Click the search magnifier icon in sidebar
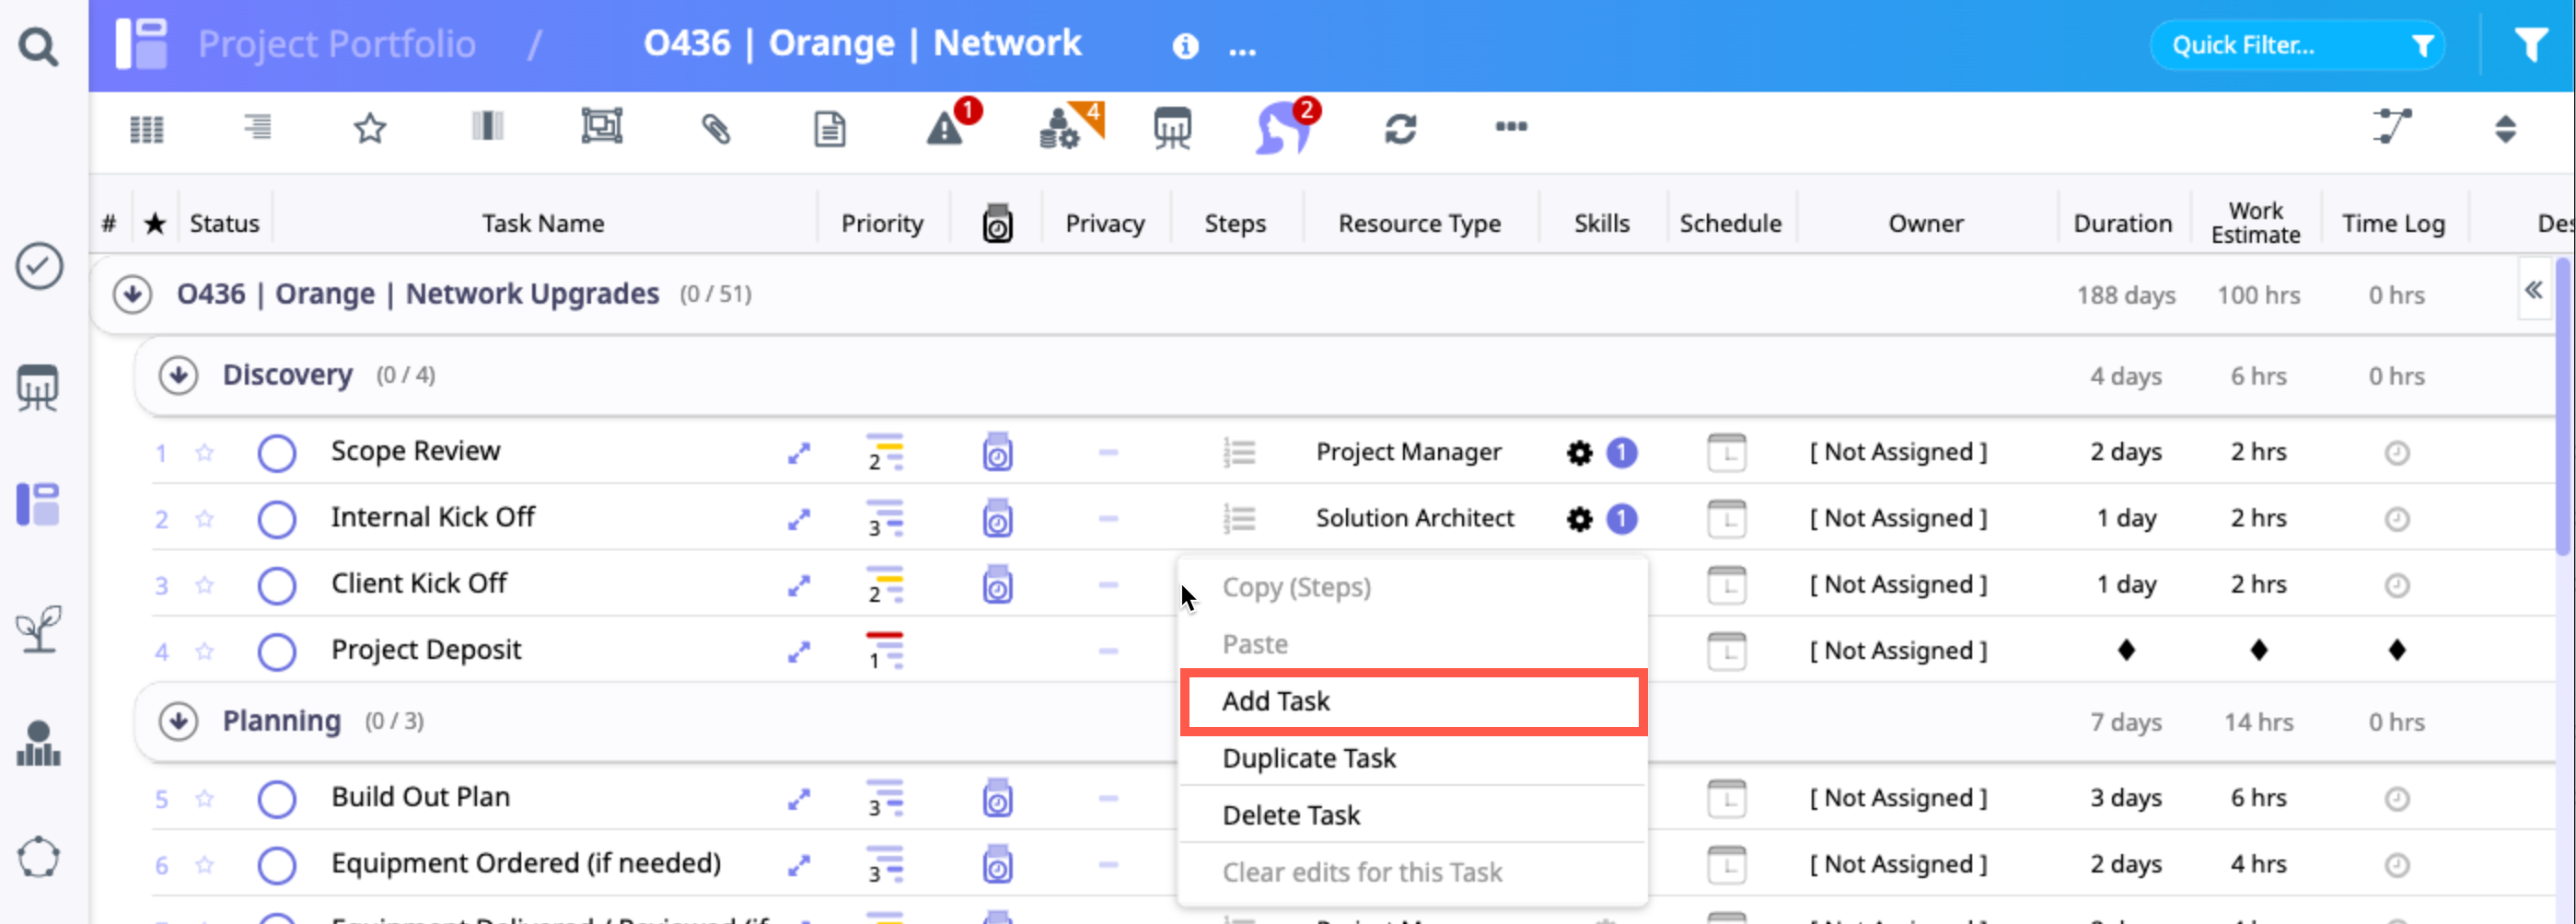Screen dimensions: 2576x924 [x=38, y=46]
